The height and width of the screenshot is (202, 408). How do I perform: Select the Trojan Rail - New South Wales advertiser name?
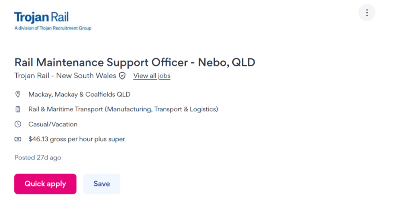65,76
